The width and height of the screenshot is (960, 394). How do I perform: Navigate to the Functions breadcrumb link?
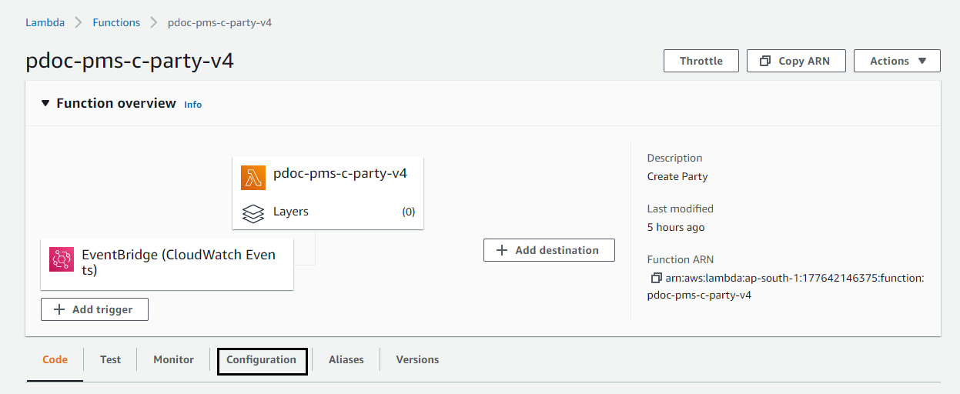(x=116, y=22)
